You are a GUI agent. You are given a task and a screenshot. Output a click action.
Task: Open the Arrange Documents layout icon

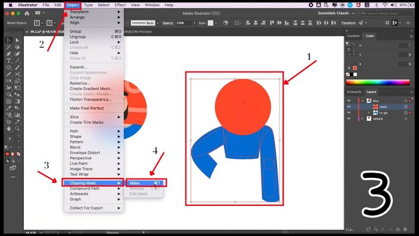point(38,13)
